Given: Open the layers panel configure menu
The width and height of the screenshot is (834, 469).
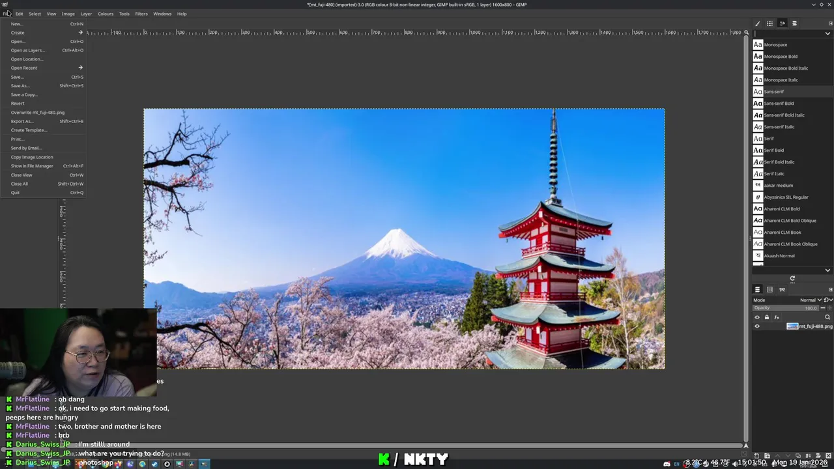Looking at the screenshot, I should point(830,290).
